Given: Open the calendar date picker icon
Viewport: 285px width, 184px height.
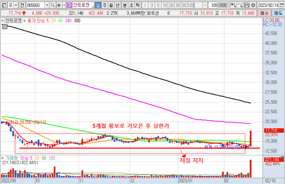Looking at the screenshot, I should click(x=282, y=5).
